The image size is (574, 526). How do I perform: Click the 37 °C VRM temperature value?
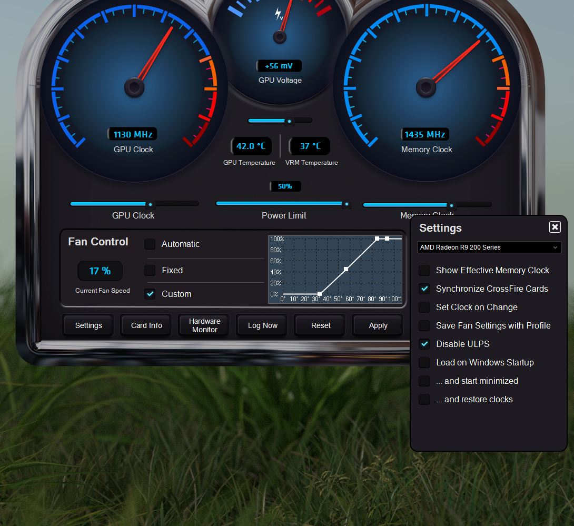click(x=310, y=146)
